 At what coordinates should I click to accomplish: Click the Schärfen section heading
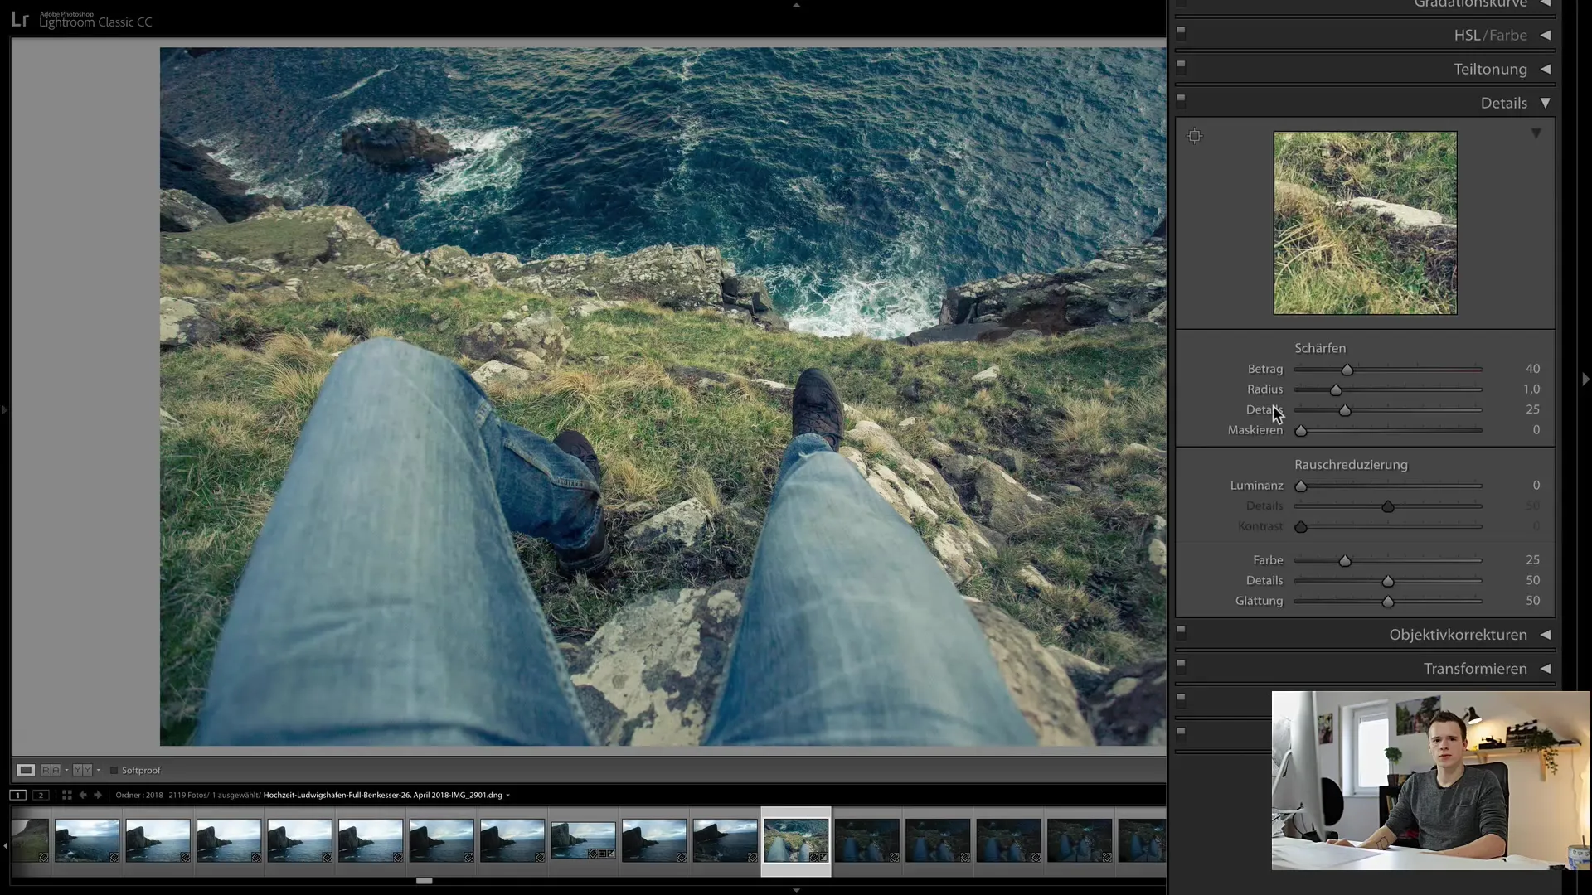(x=1320, y=348)
